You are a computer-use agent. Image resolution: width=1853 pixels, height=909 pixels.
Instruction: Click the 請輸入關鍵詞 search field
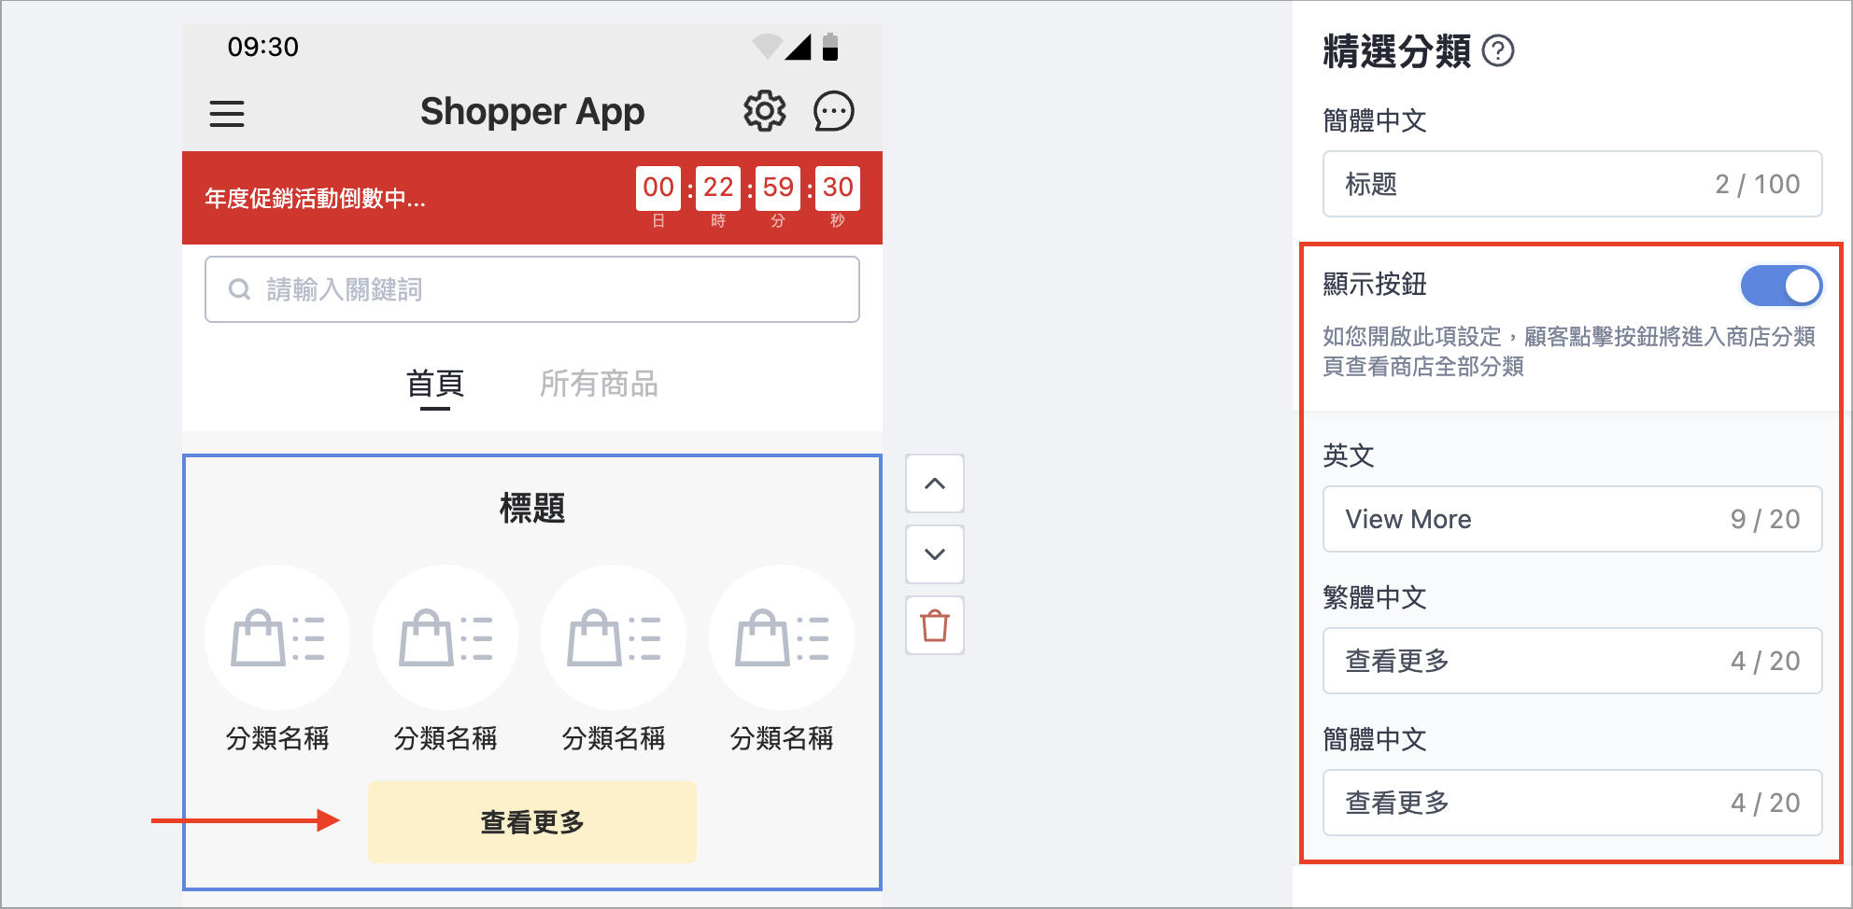532,289
